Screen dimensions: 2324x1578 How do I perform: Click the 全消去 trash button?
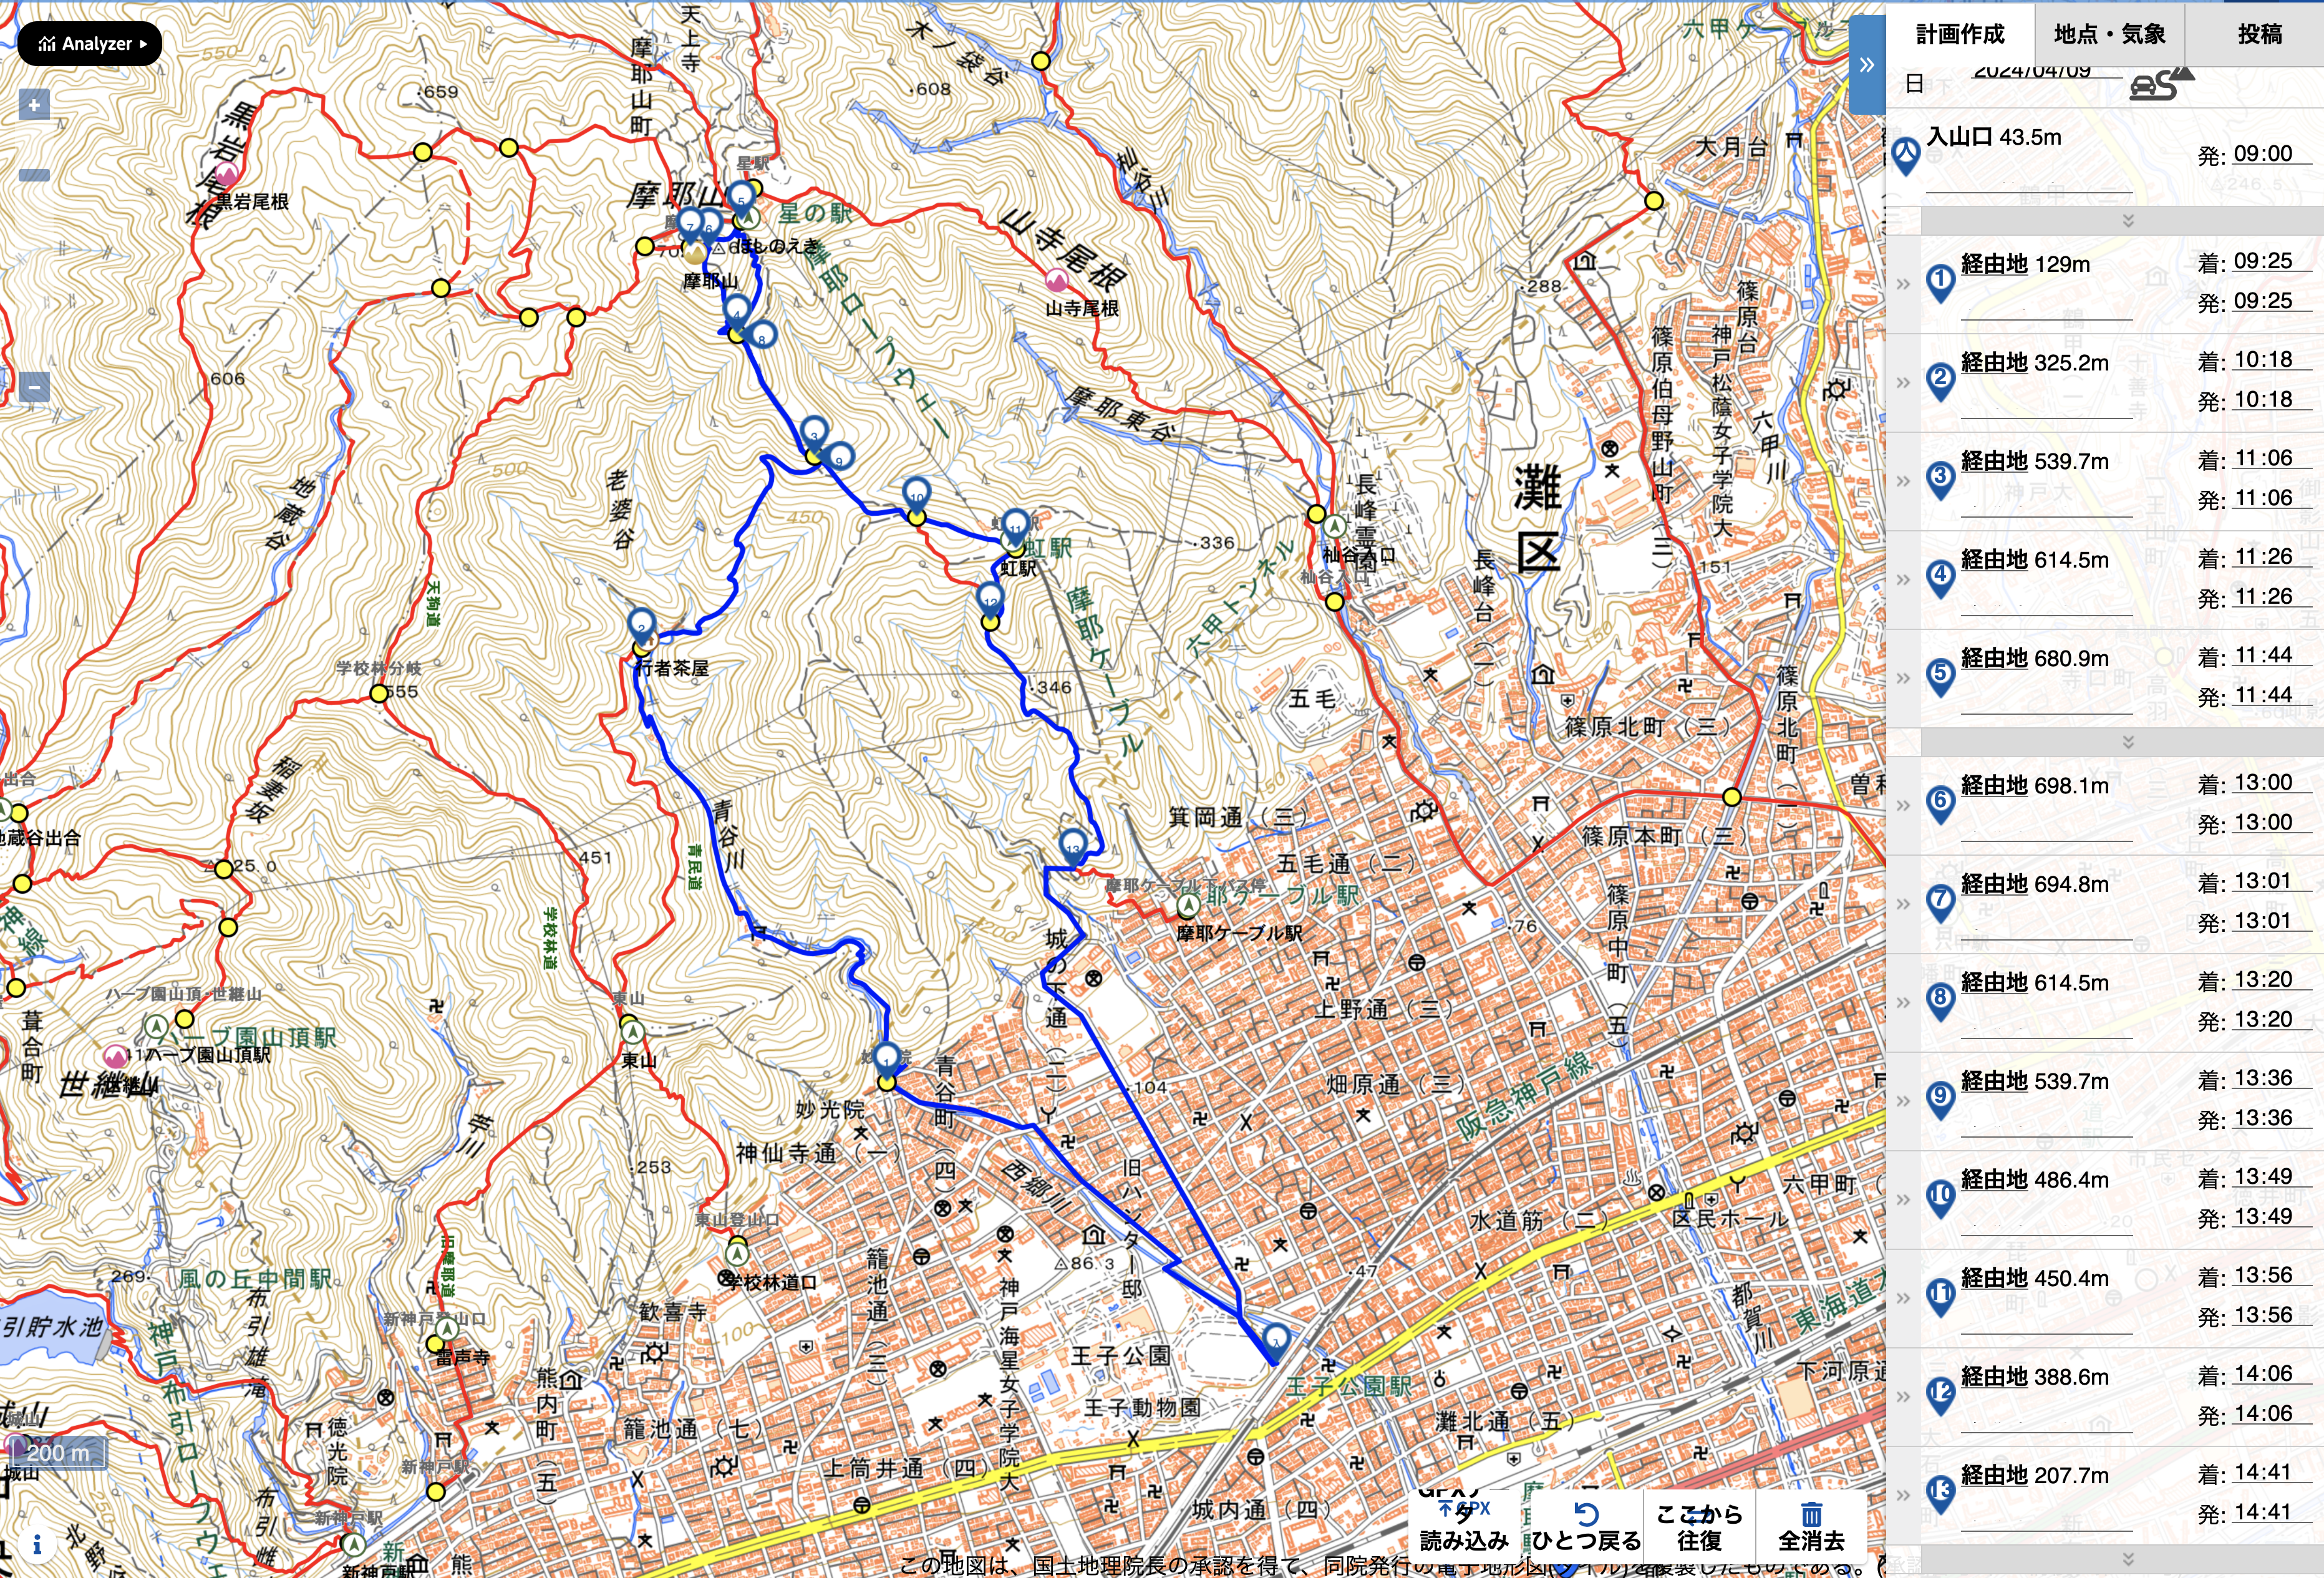coord(1811,1527)
